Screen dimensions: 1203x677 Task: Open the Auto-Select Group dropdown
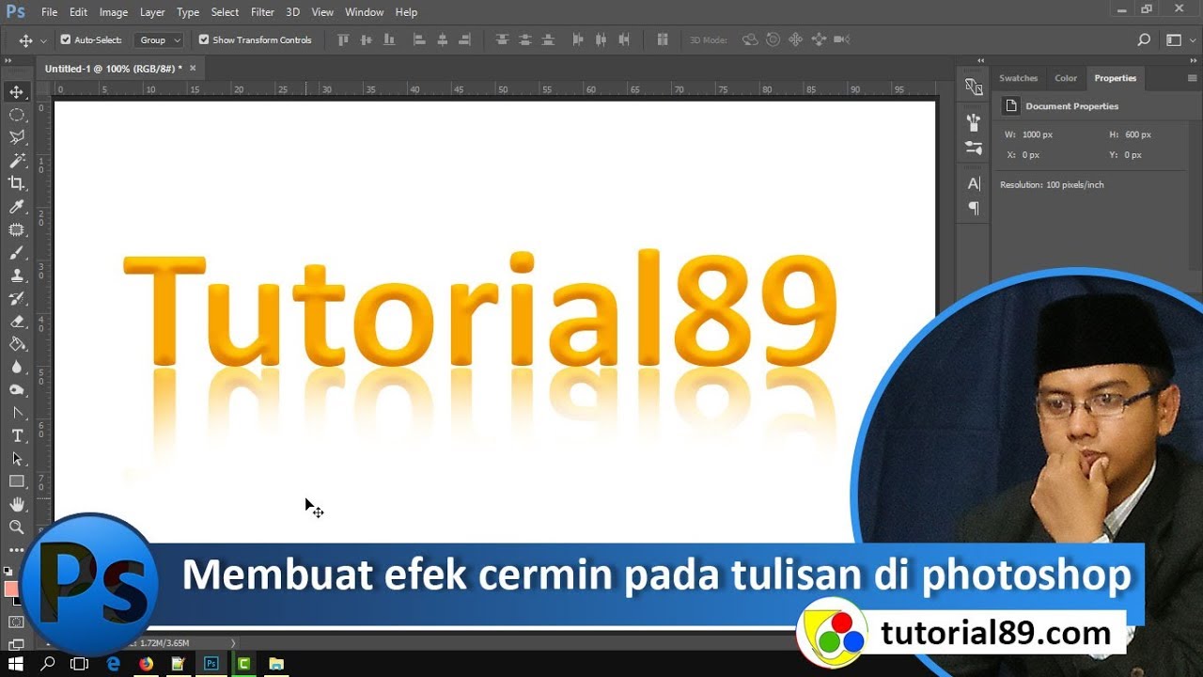click(x=158, y=40)
